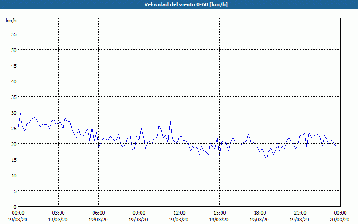Click the chart title 'Velocidad del viento 0-60 [km/h]'

pyautogui.click(x=186, y=4)
